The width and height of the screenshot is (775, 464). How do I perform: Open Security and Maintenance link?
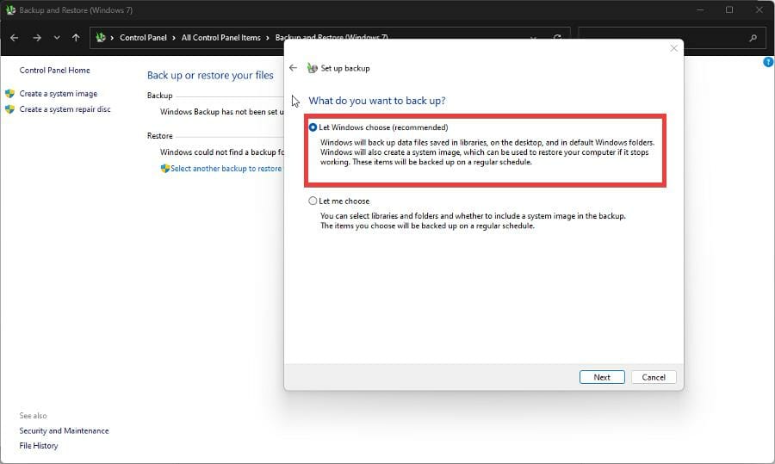coord(64,431)
